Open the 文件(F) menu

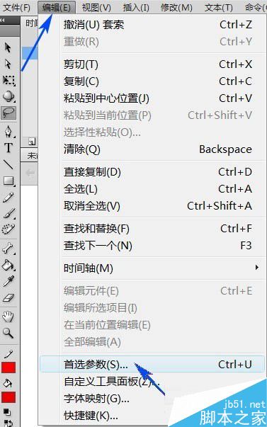point(16,8)
